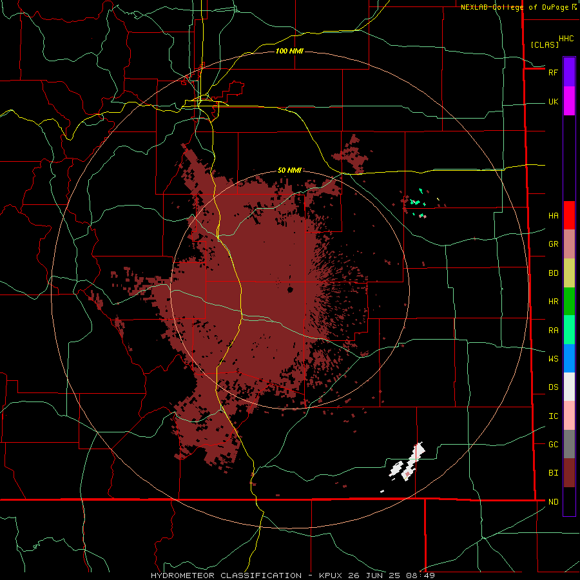Click the magenta UK color swatch

569,101
